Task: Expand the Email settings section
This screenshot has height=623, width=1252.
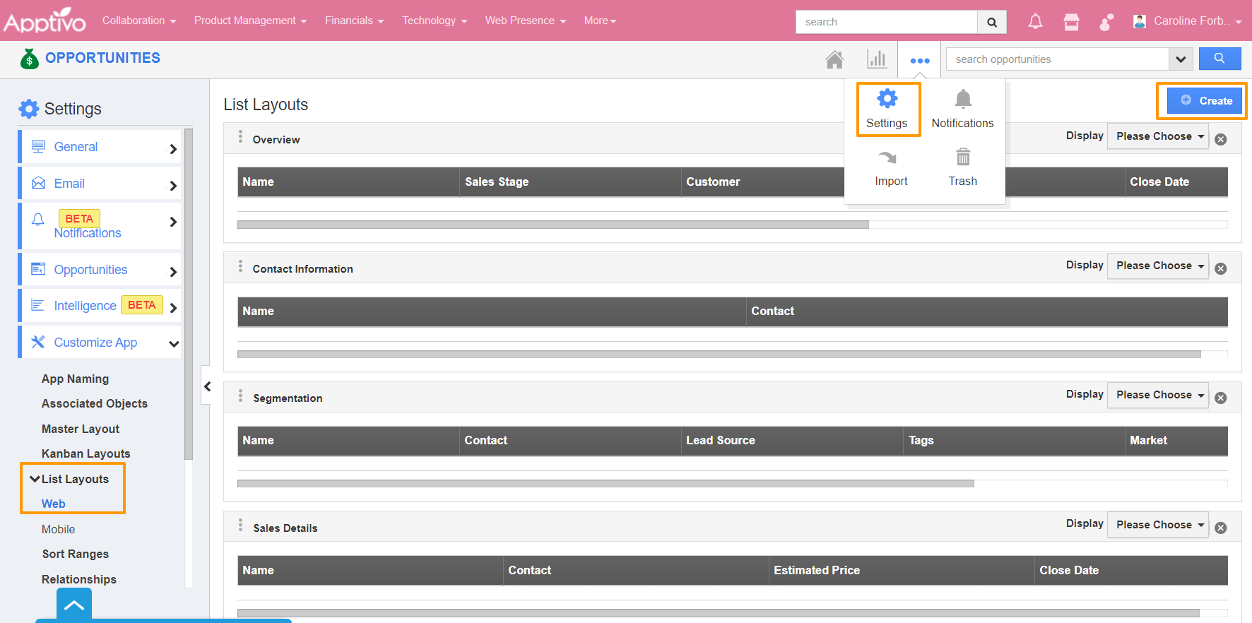Action: pos(100,184)
